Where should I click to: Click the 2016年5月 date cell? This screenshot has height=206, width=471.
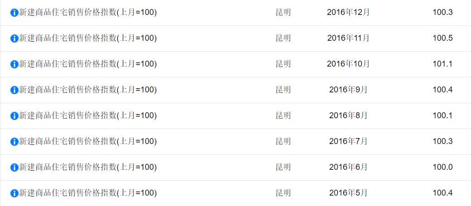348,193
